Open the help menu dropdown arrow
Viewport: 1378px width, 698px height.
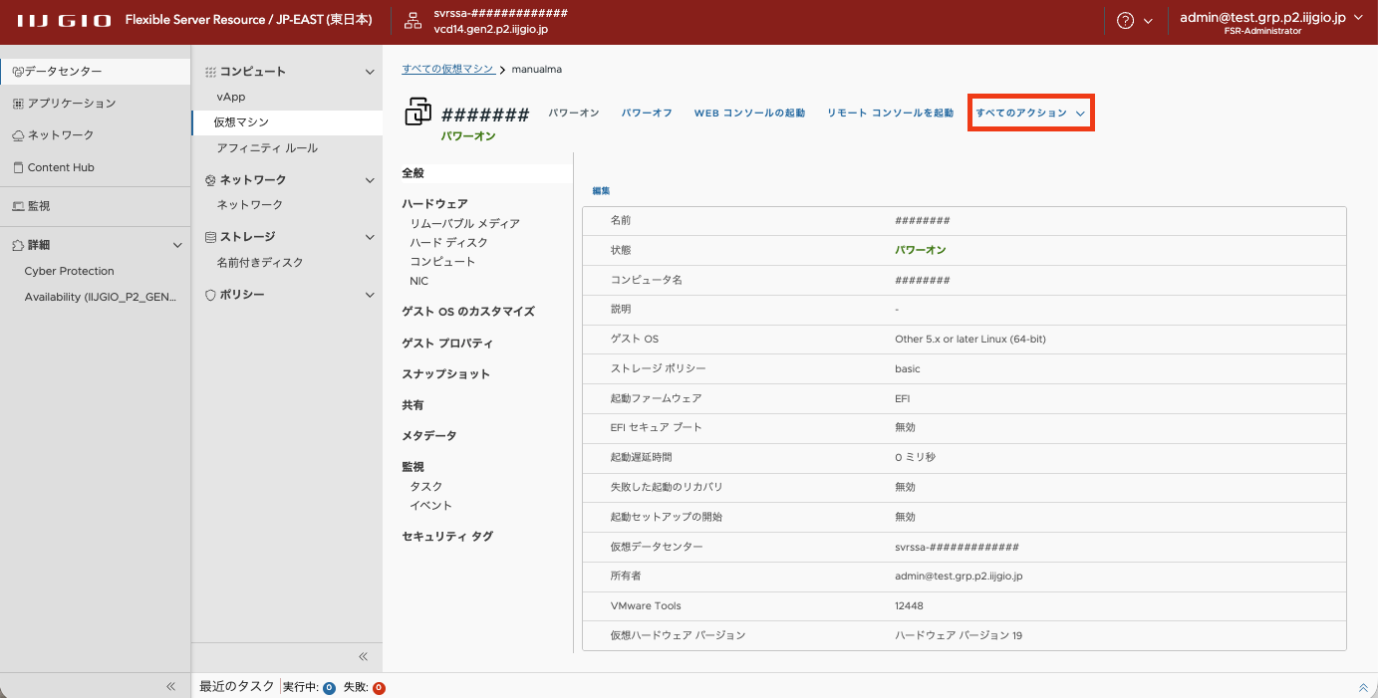tap(1148, 21)
